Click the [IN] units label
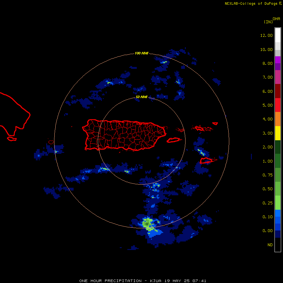The image size is (283, 283). pos(268,22)
